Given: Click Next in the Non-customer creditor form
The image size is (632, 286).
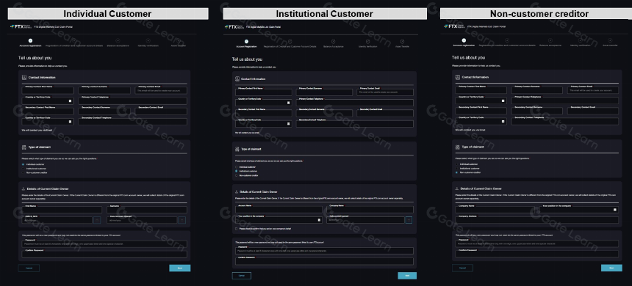Looking at the screenshot, I should [611, 268].
